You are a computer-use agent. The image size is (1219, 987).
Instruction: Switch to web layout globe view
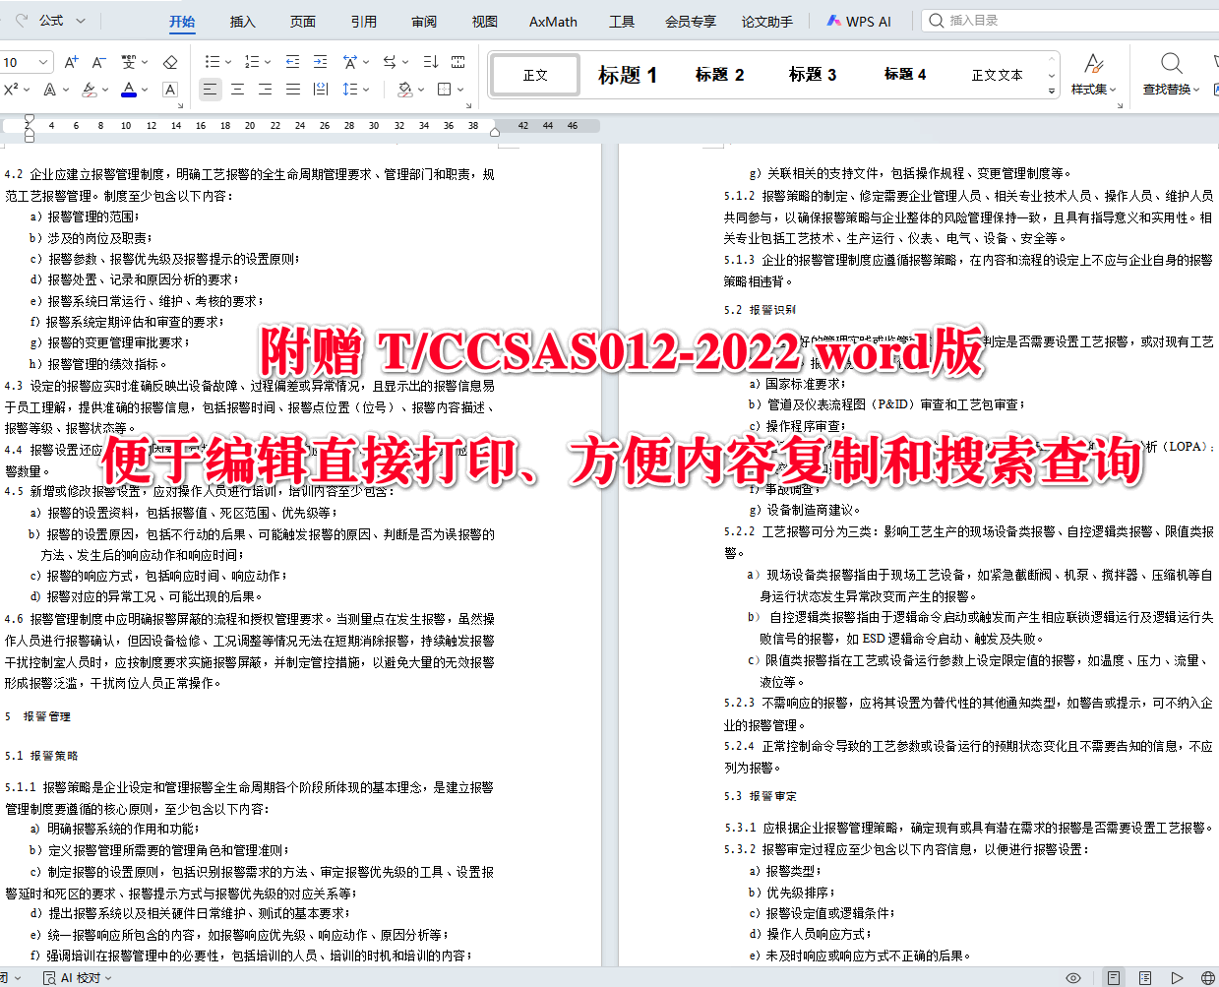[1207, 978]
